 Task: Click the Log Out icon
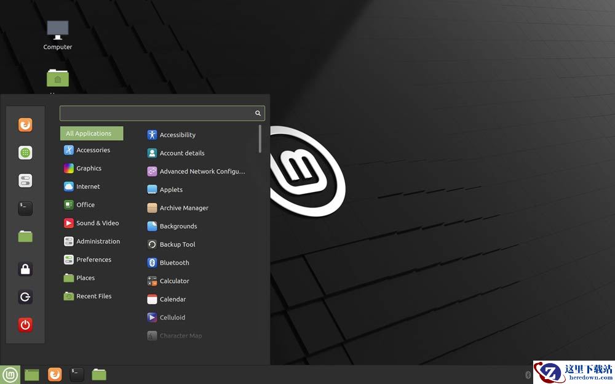tap(25, 297)
